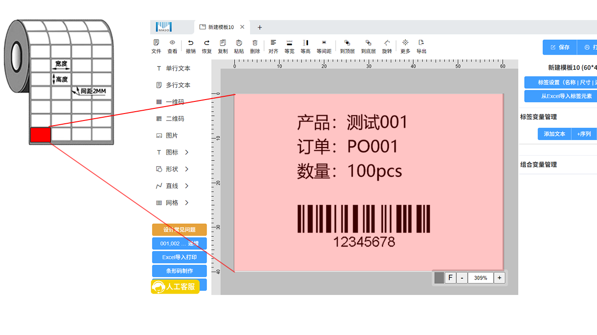Click 添加文本 add text variable
597x335 pixels.
554,134
